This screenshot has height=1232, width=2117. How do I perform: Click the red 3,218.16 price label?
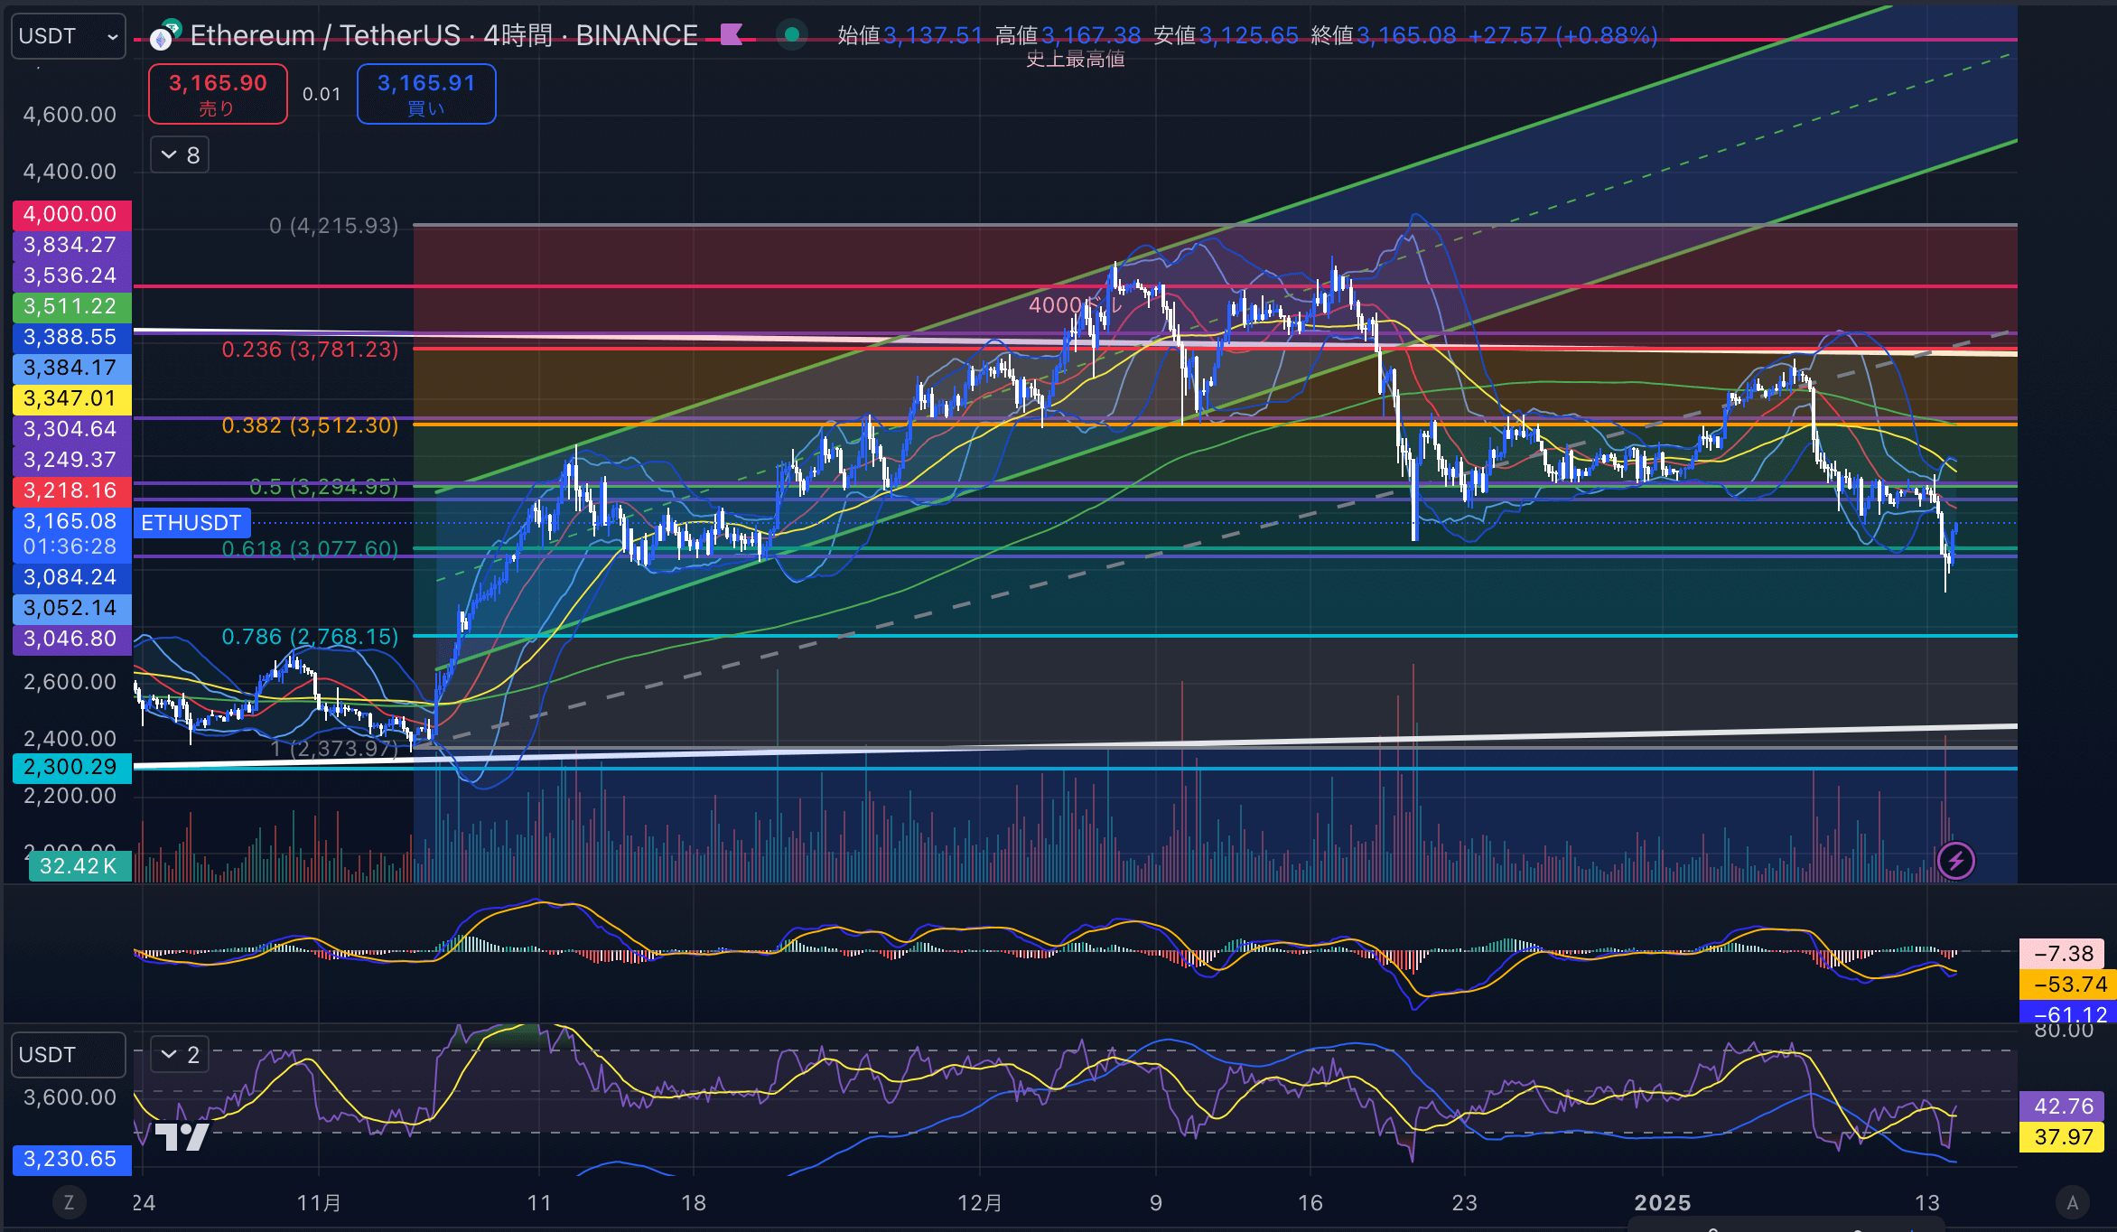click(x=71, y=491)
